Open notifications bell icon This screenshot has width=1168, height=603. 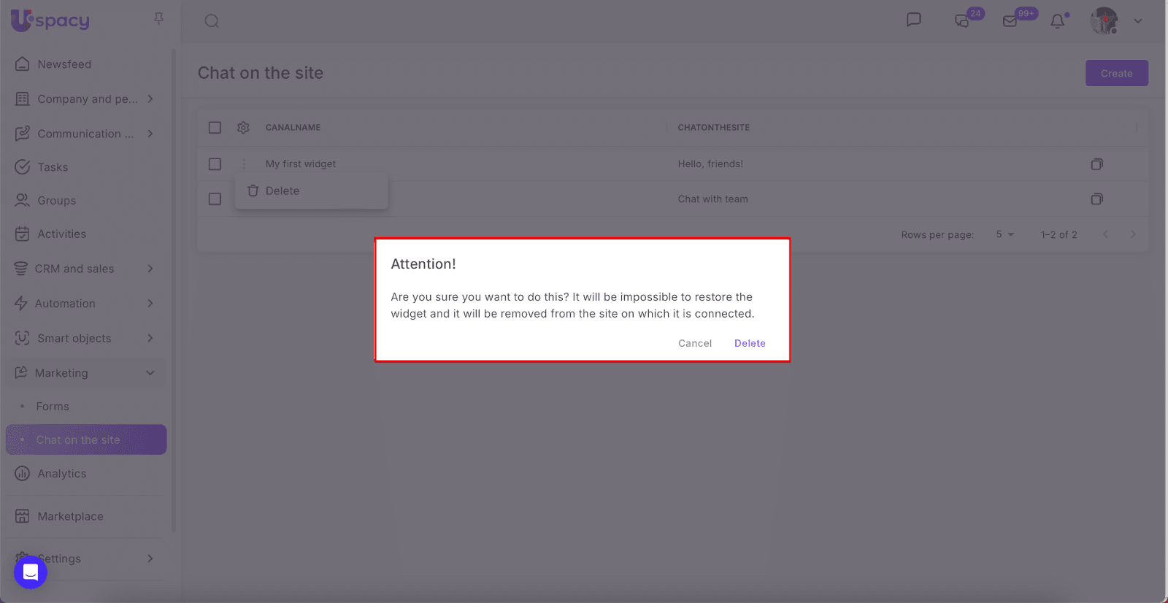tap(1057, 21)
